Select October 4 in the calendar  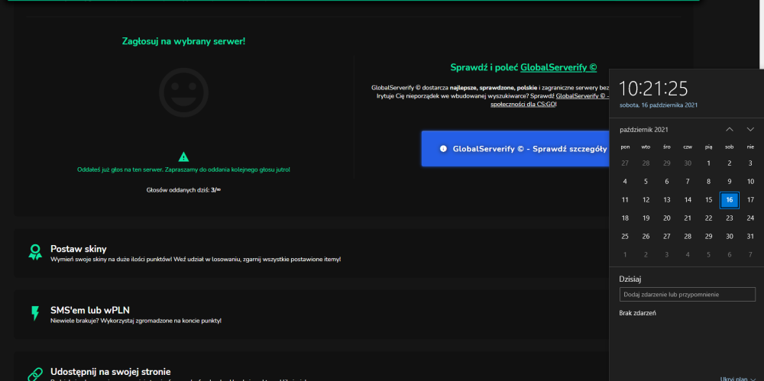point(625,182)
